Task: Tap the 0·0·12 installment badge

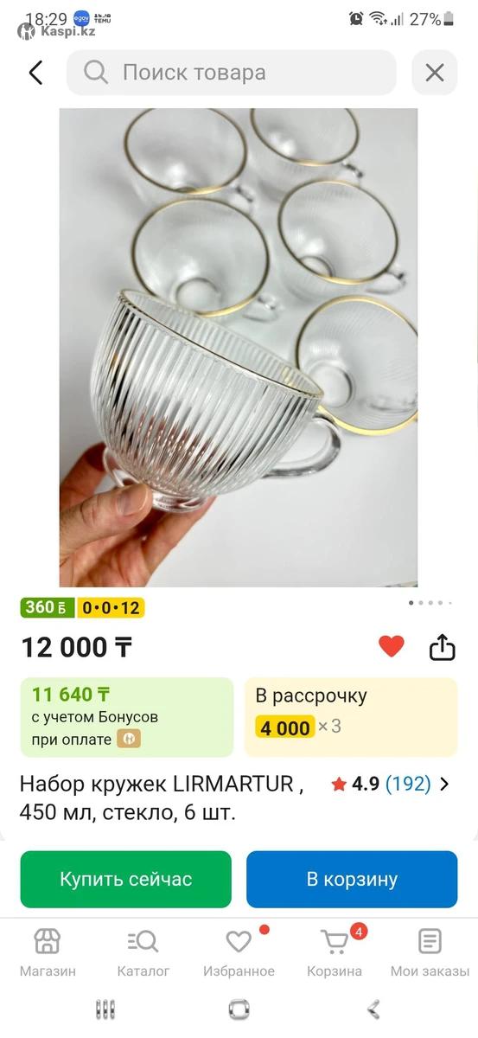Action: click(x=111, y=608)
